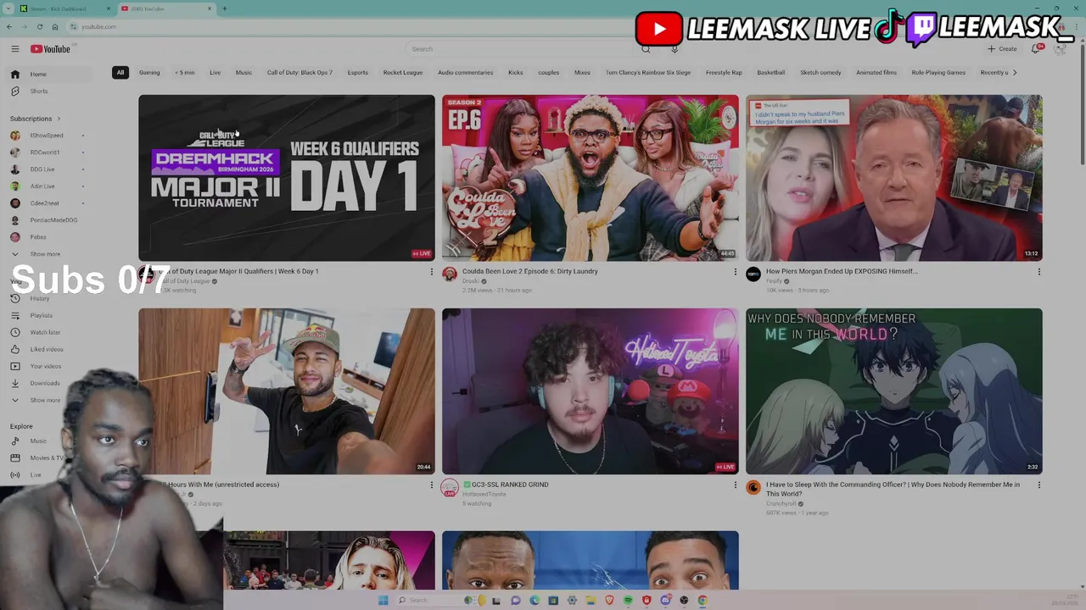
Task: Open options for Commanding Officer anime video
Action: pos(1038,485)
